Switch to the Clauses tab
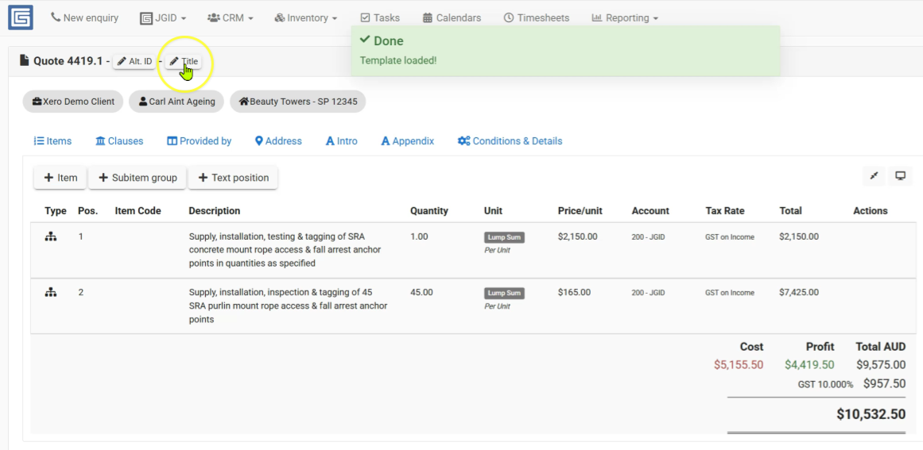Screen dimensions: 923x450 point(119,141)
